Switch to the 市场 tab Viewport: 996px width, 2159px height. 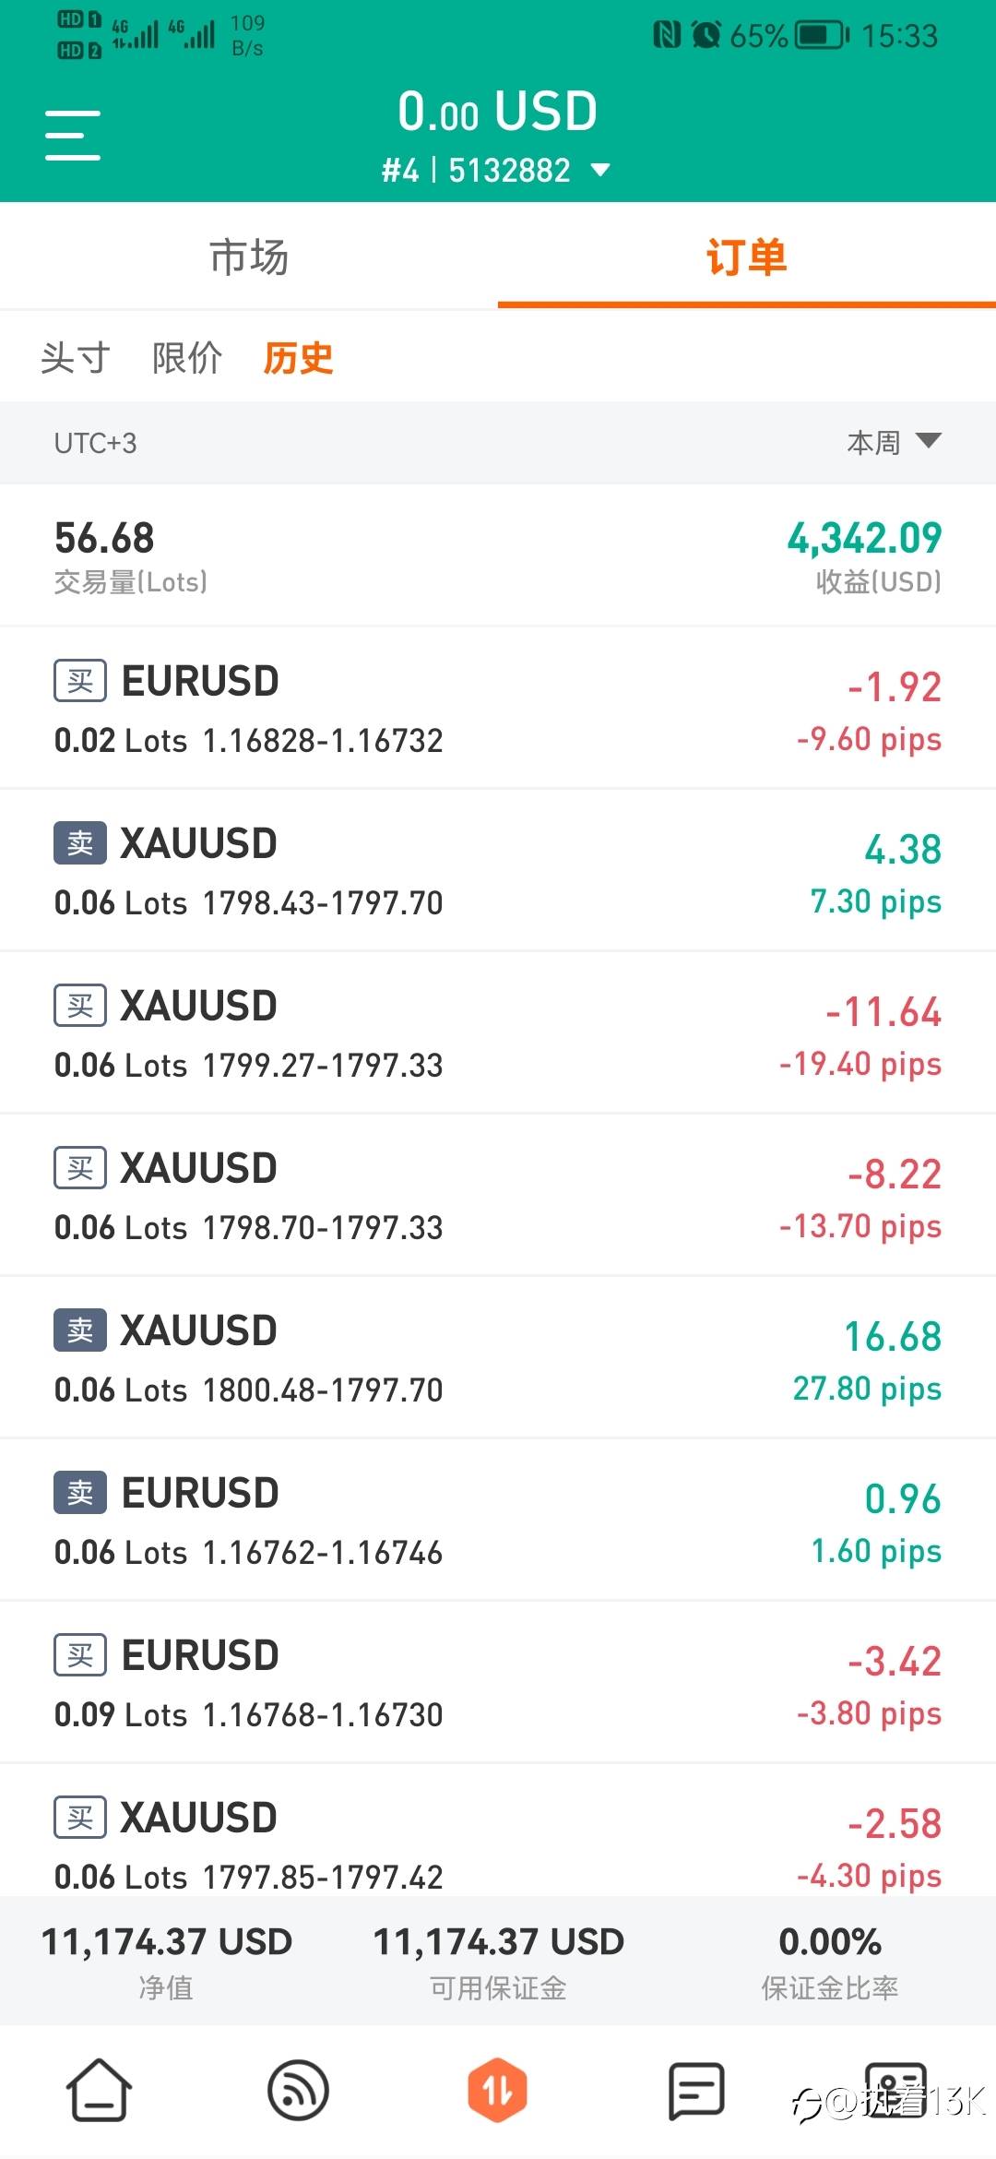pos(249,257)
